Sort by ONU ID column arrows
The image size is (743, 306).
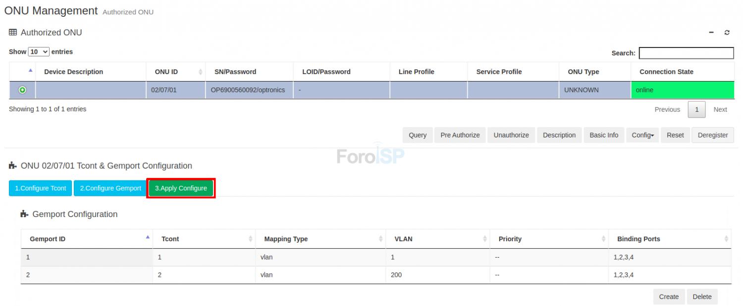click(201, 72)
